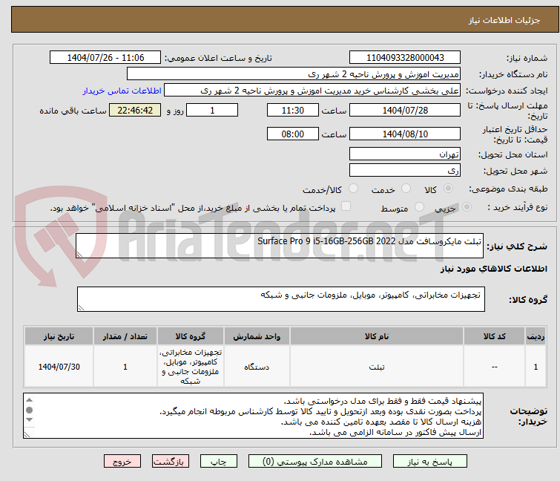Screen dimensions: 560x481
Task: Click the remaining days field showing 1
Action: 212,110
